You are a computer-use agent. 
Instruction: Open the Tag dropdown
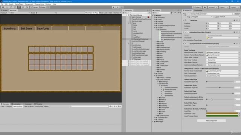pos(201,17)
